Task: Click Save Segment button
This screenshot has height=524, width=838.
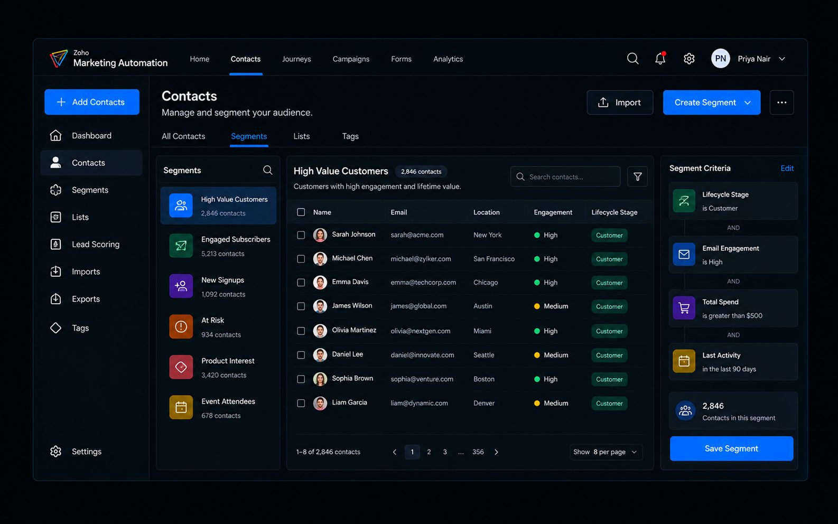Action: 731,448
